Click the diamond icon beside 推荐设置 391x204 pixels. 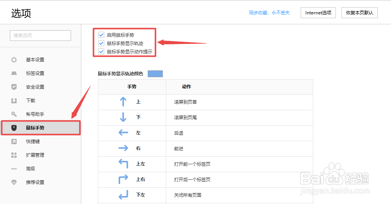pyautogui.click(x=14, y=182)
